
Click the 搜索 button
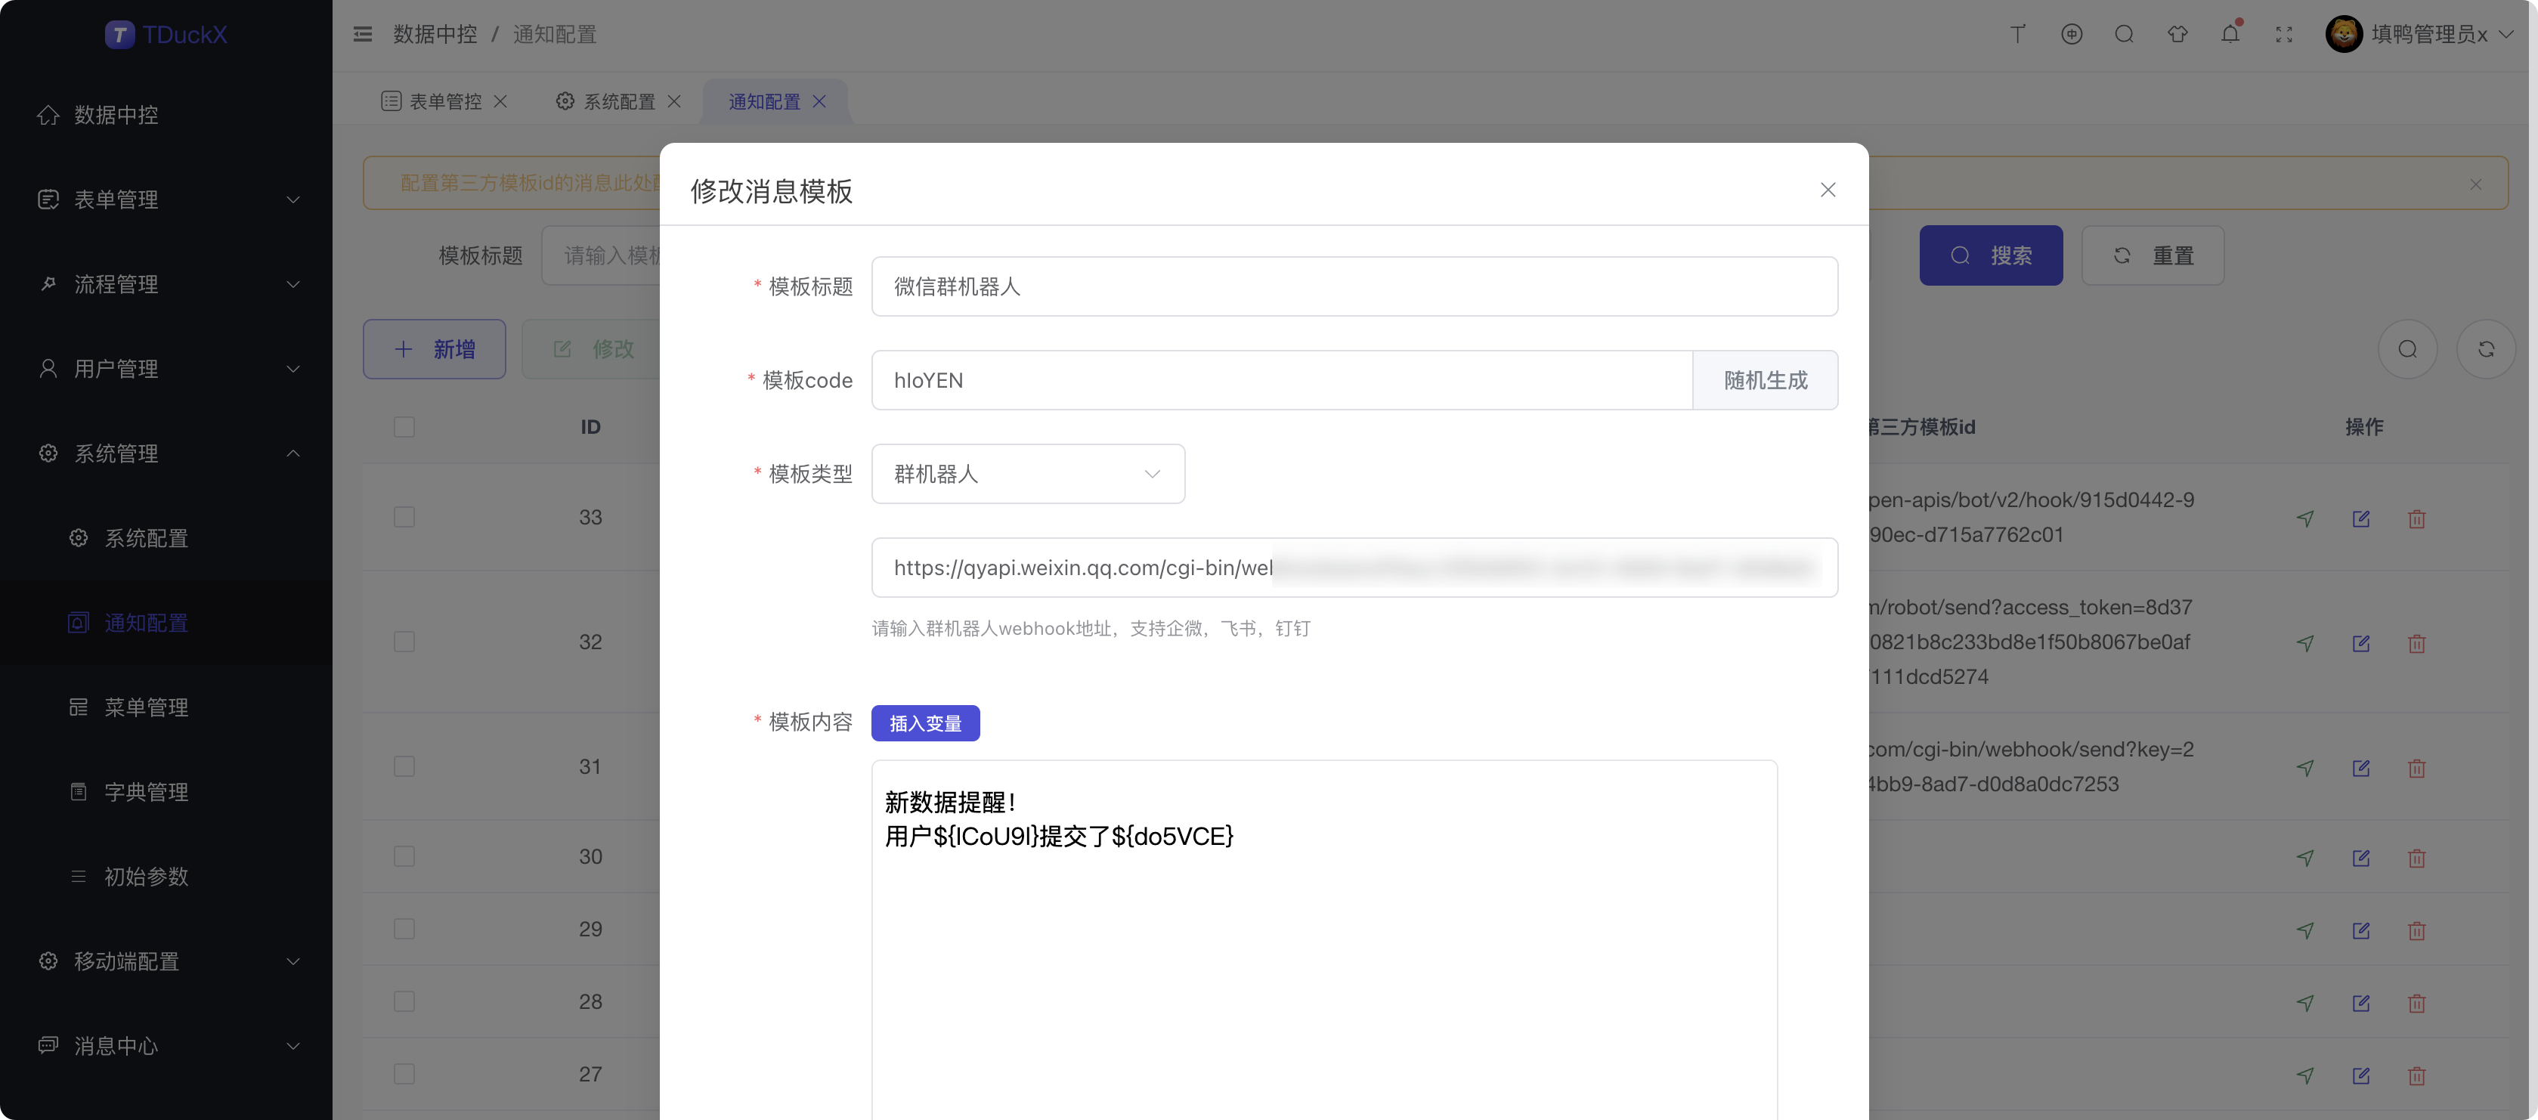pos(1990,255)
